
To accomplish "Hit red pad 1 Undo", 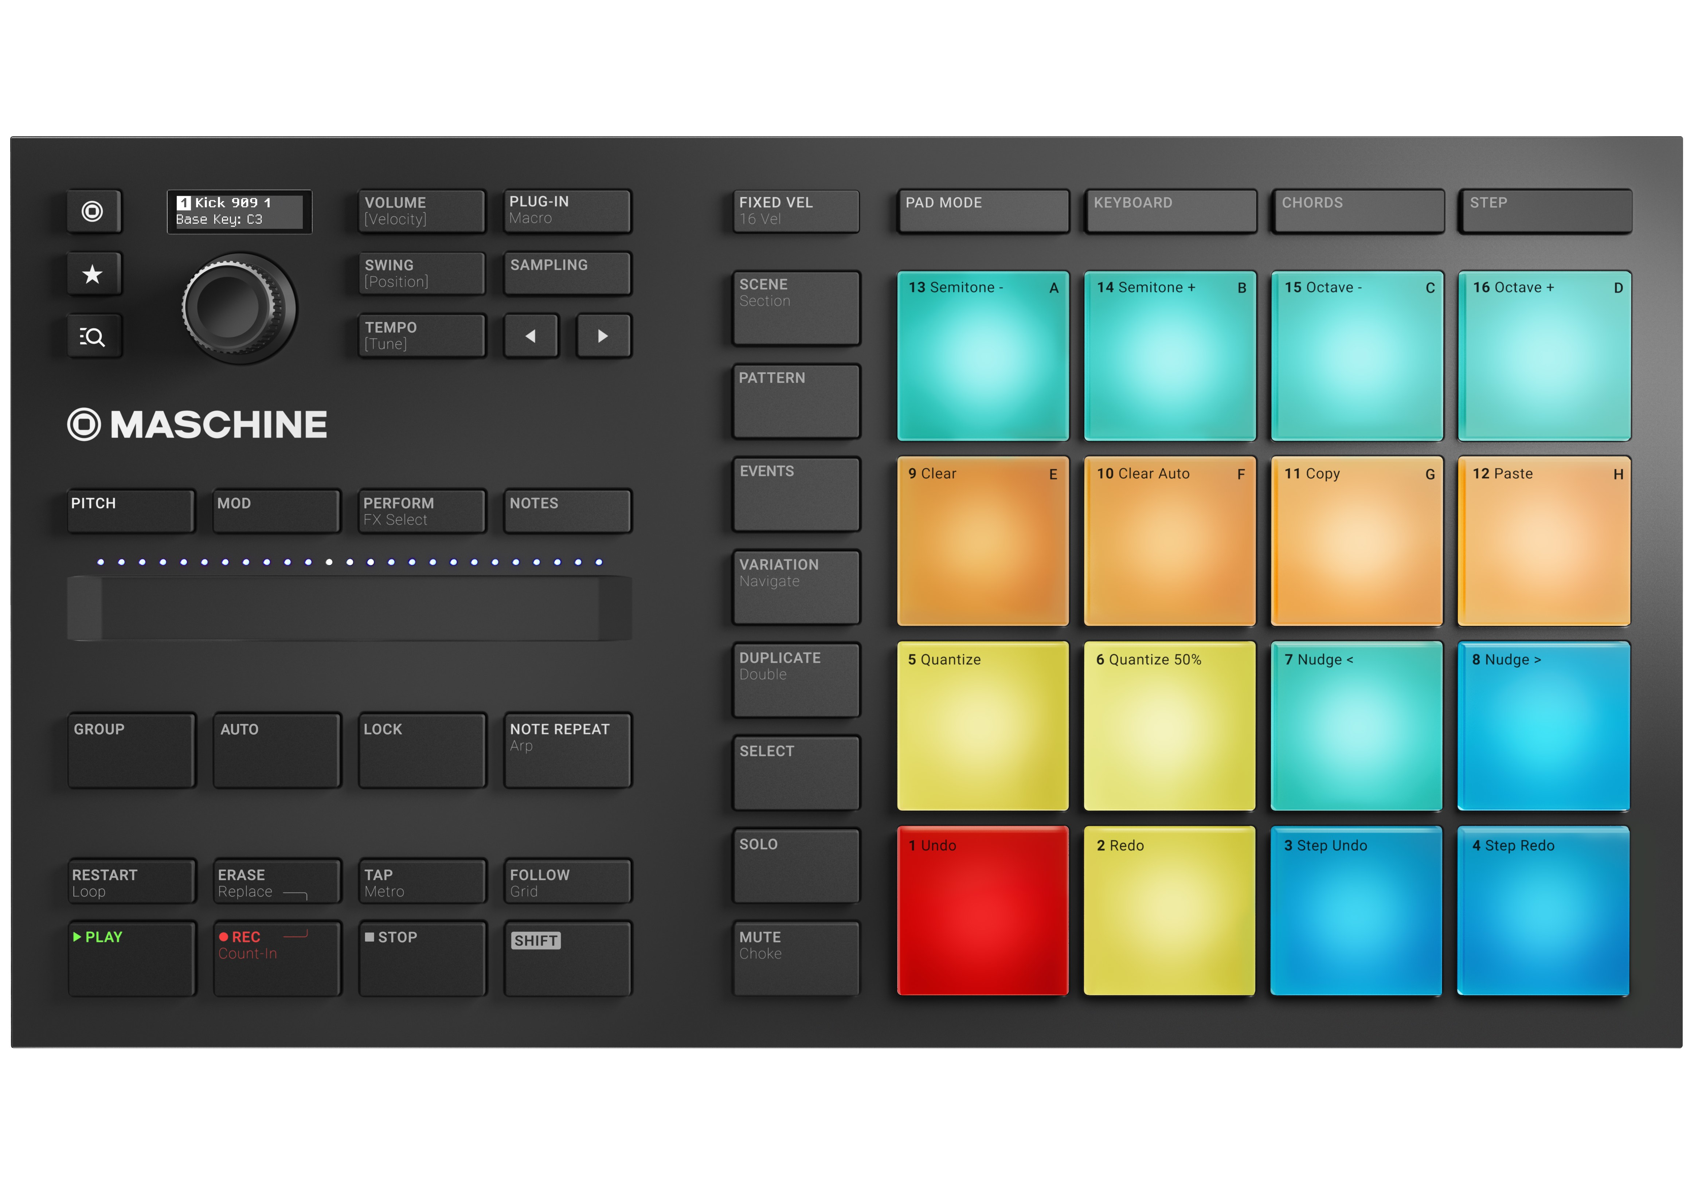I will click(983, 912).
